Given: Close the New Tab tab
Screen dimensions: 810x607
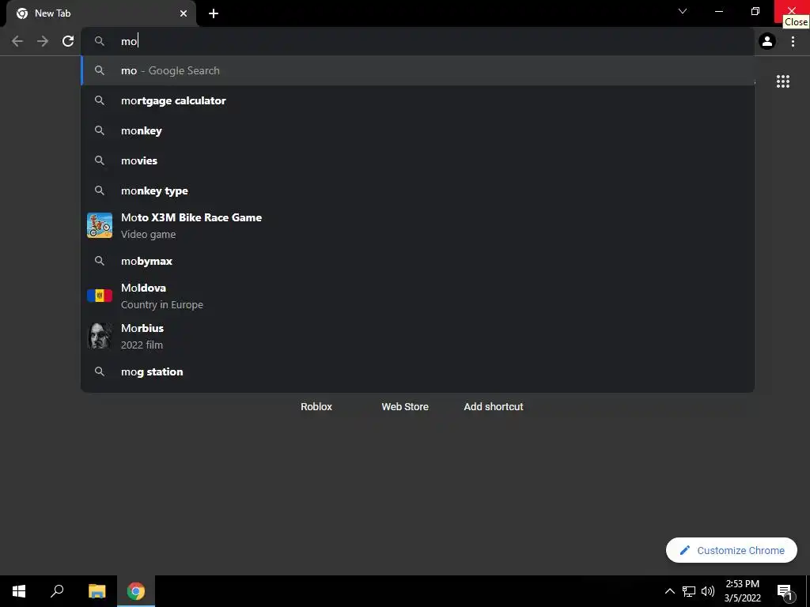Looking at the screenshot, I should click(x=184, y=13).
